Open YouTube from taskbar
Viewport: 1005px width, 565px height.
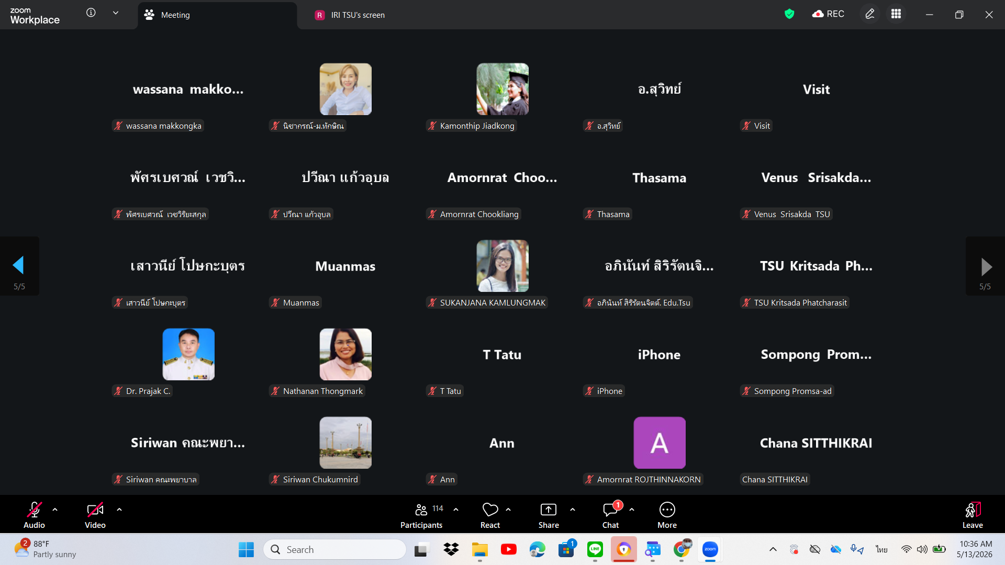click(x=508, y=549)
